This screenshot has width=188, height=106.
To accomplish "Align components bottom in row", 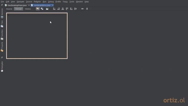I will (x=71, y=9).
